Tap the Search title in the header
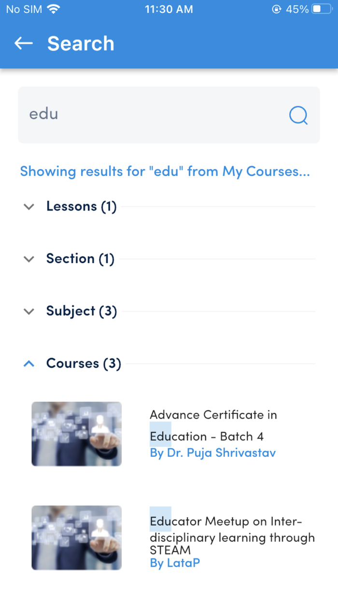 pos(80,44)
